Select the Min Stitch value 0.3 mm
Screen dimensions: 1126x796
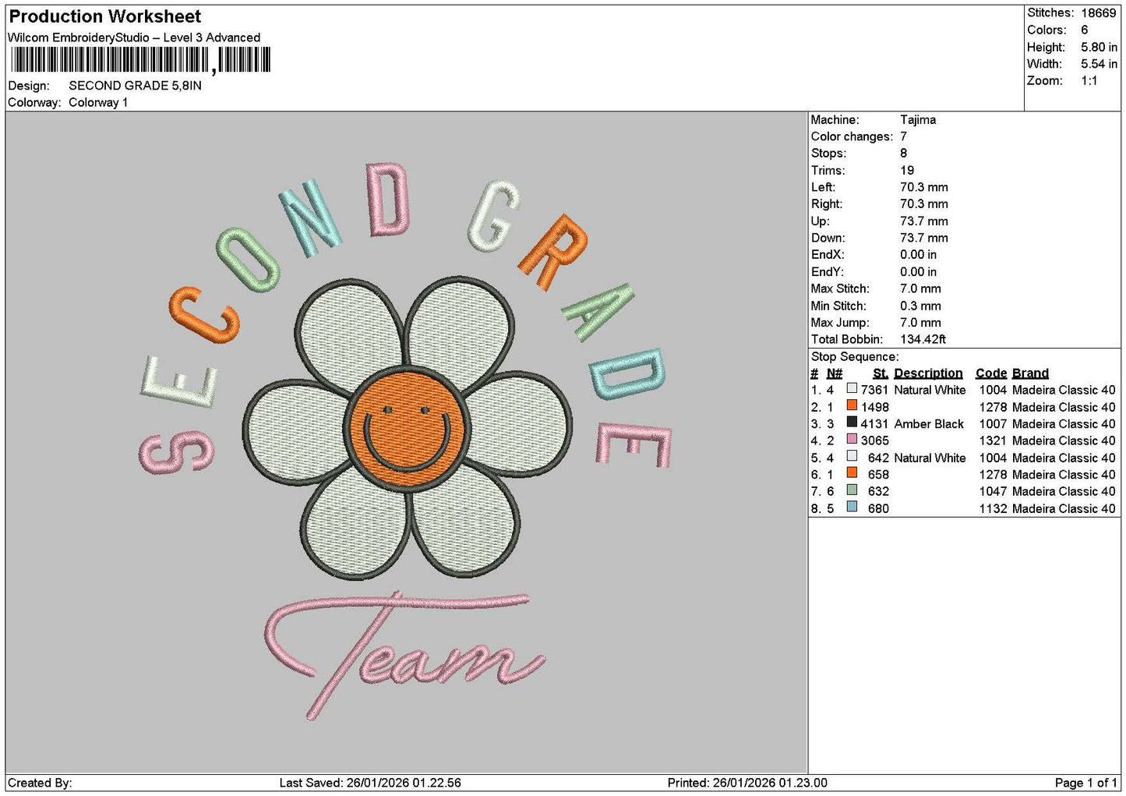coord(920,306)
